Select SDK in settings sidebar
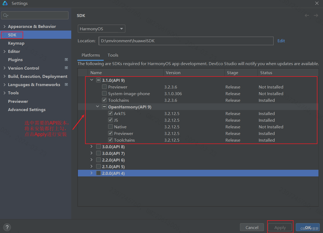Image resolution: width=323 pixels, height=233 pixels. click(36, 35)
